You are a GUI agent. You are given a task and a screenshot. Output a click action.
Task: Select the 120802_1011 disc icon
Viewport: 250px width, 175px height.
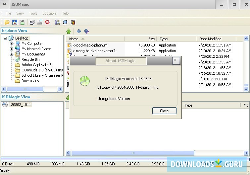[x=5, y=105]
